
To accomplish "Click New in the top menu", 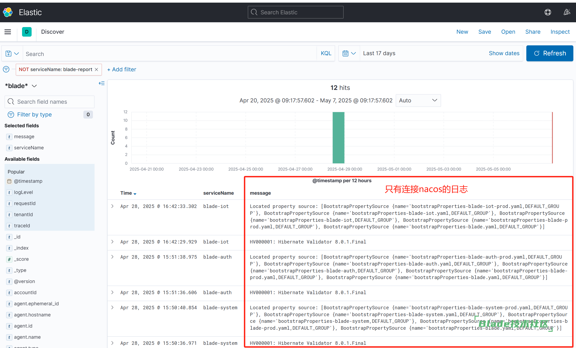I will point(462,32).
